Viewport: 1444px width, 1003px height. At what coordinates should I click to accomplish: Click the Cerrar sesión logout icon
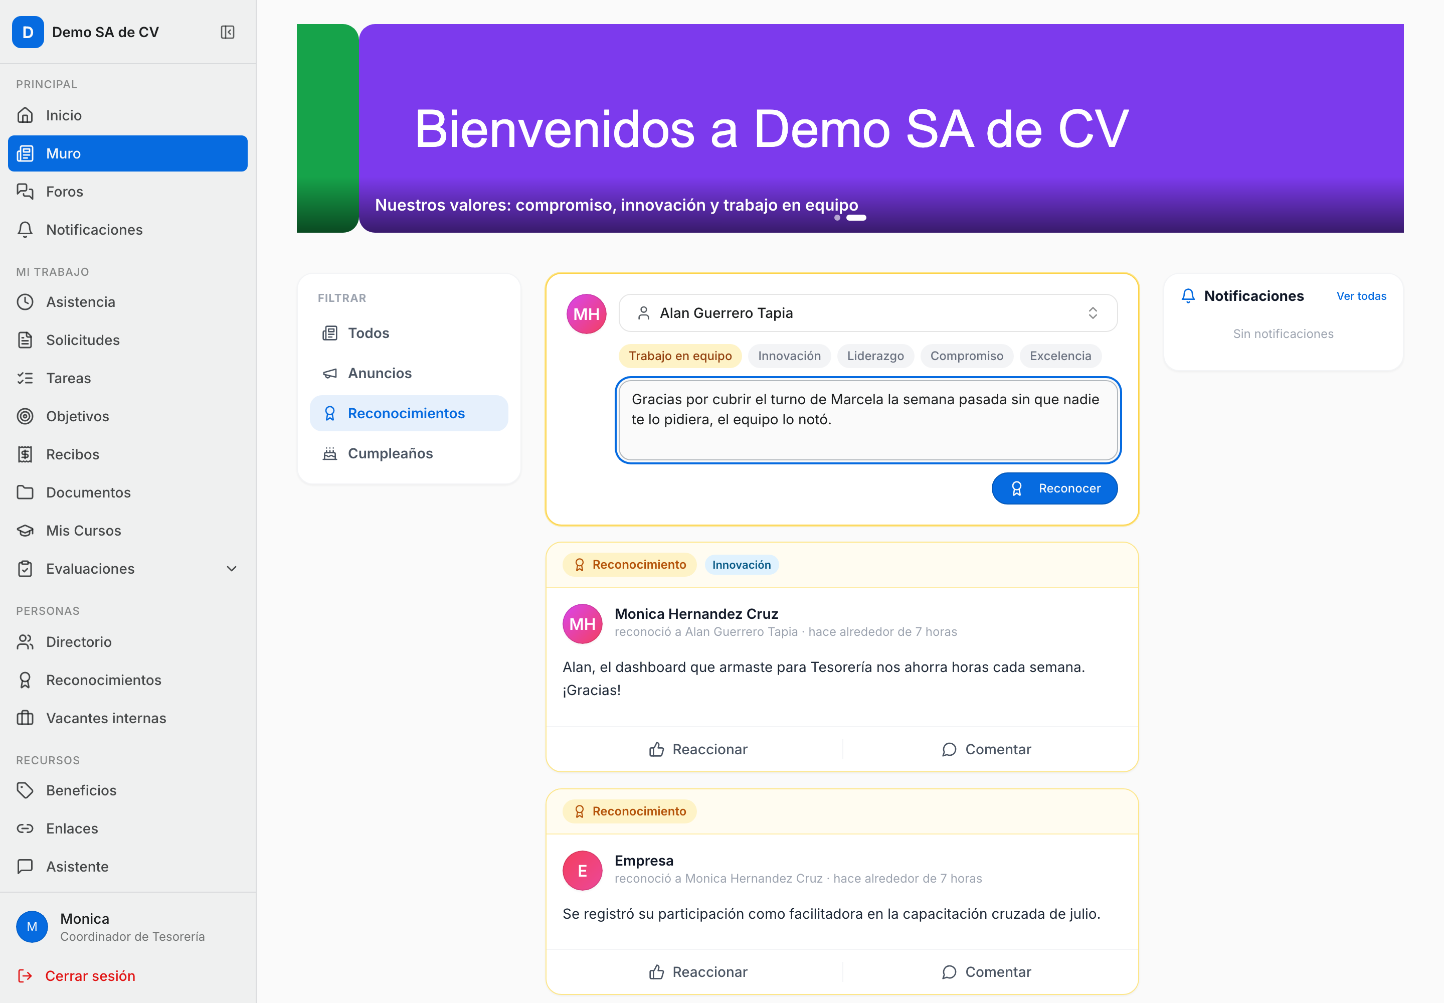coord(25,975)
